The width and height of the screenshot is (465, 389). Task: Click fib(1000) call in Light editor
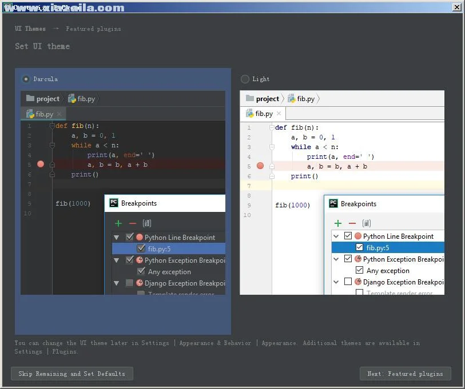[292, 205]
